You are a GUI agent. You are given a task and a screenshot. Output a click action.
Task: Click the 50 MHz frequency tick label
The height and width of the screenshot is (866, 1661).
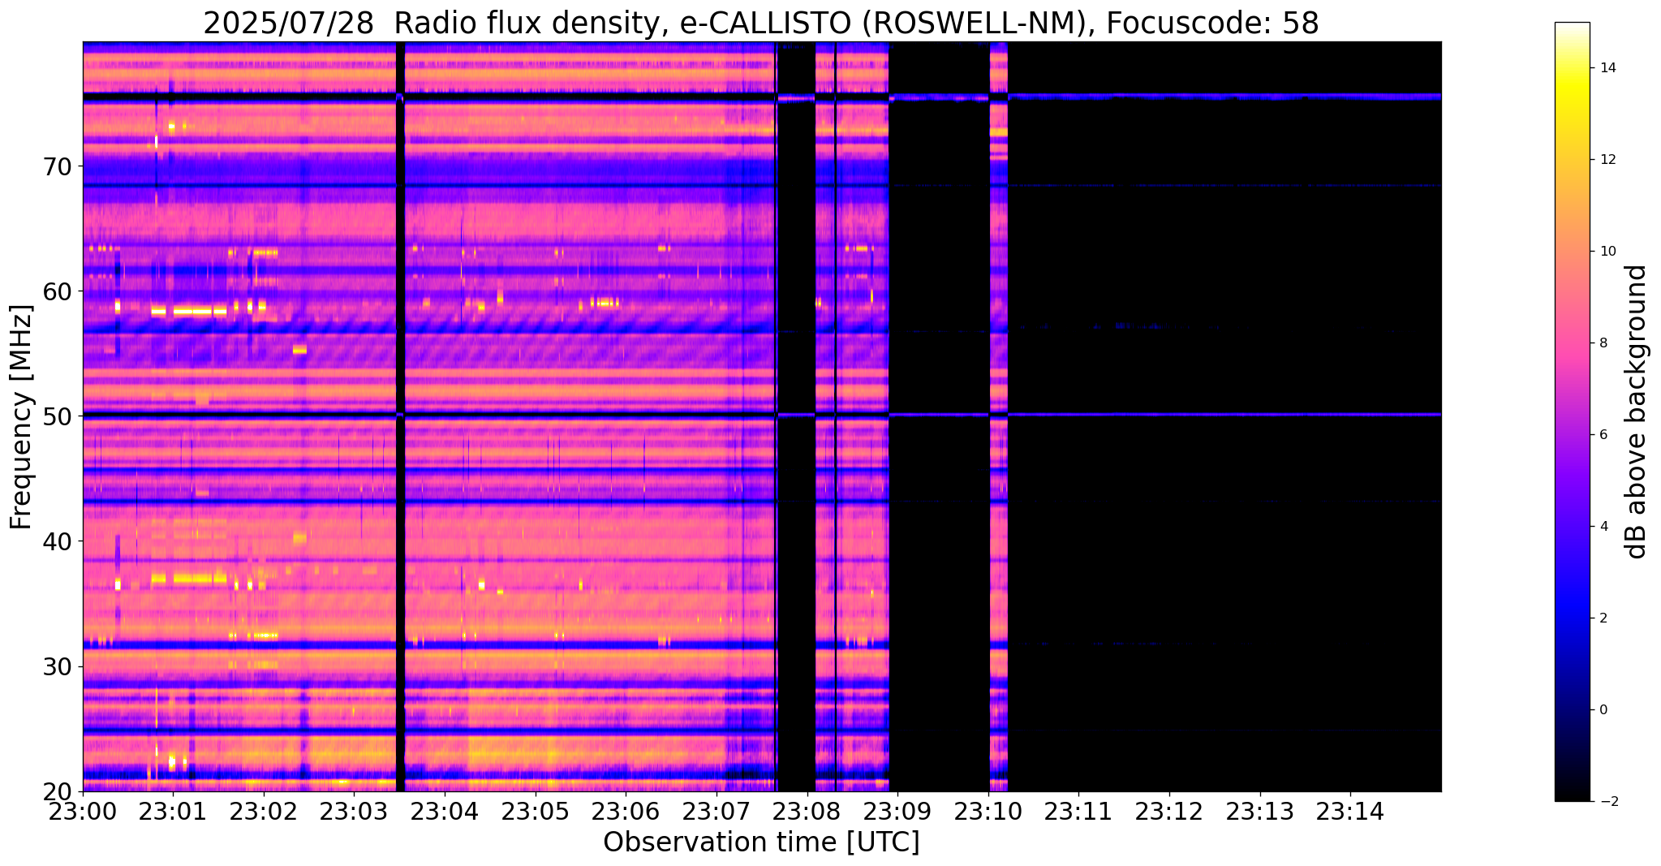tap(58, 416)
